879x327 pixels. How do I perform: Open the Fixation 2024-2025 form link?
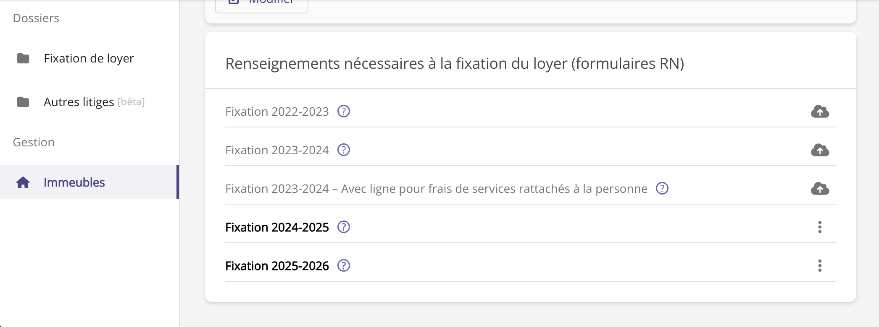pyautogui.click(x=277, y=227)
